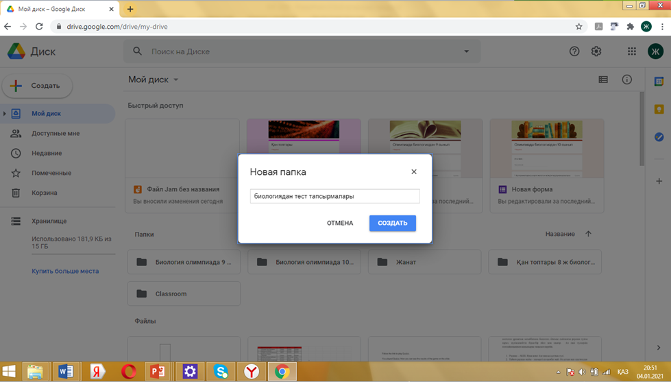This screenshot has width=671, height=382.
Task: Click the СОЗДАТЬ button in the dialog
Action: click(x=393, y=223)
